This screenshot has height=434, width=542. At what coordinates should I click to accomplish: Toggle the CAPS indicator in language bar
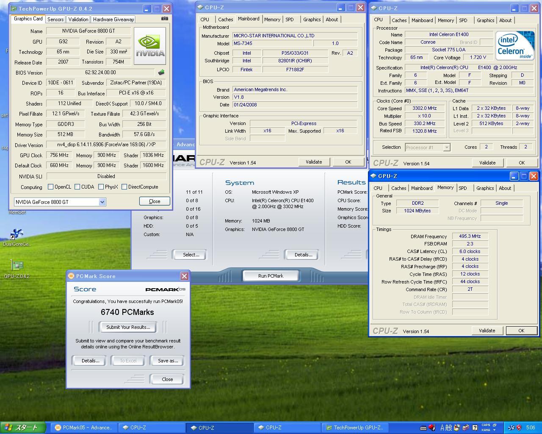point(486,425)
